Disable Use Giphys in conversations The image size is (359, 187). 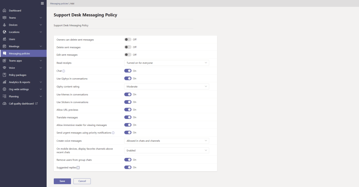point(128,79)
